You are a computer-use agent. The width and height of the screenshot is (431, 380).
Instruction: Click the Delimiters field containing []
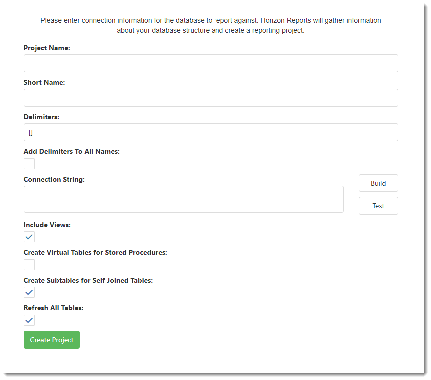coord(211,132)
